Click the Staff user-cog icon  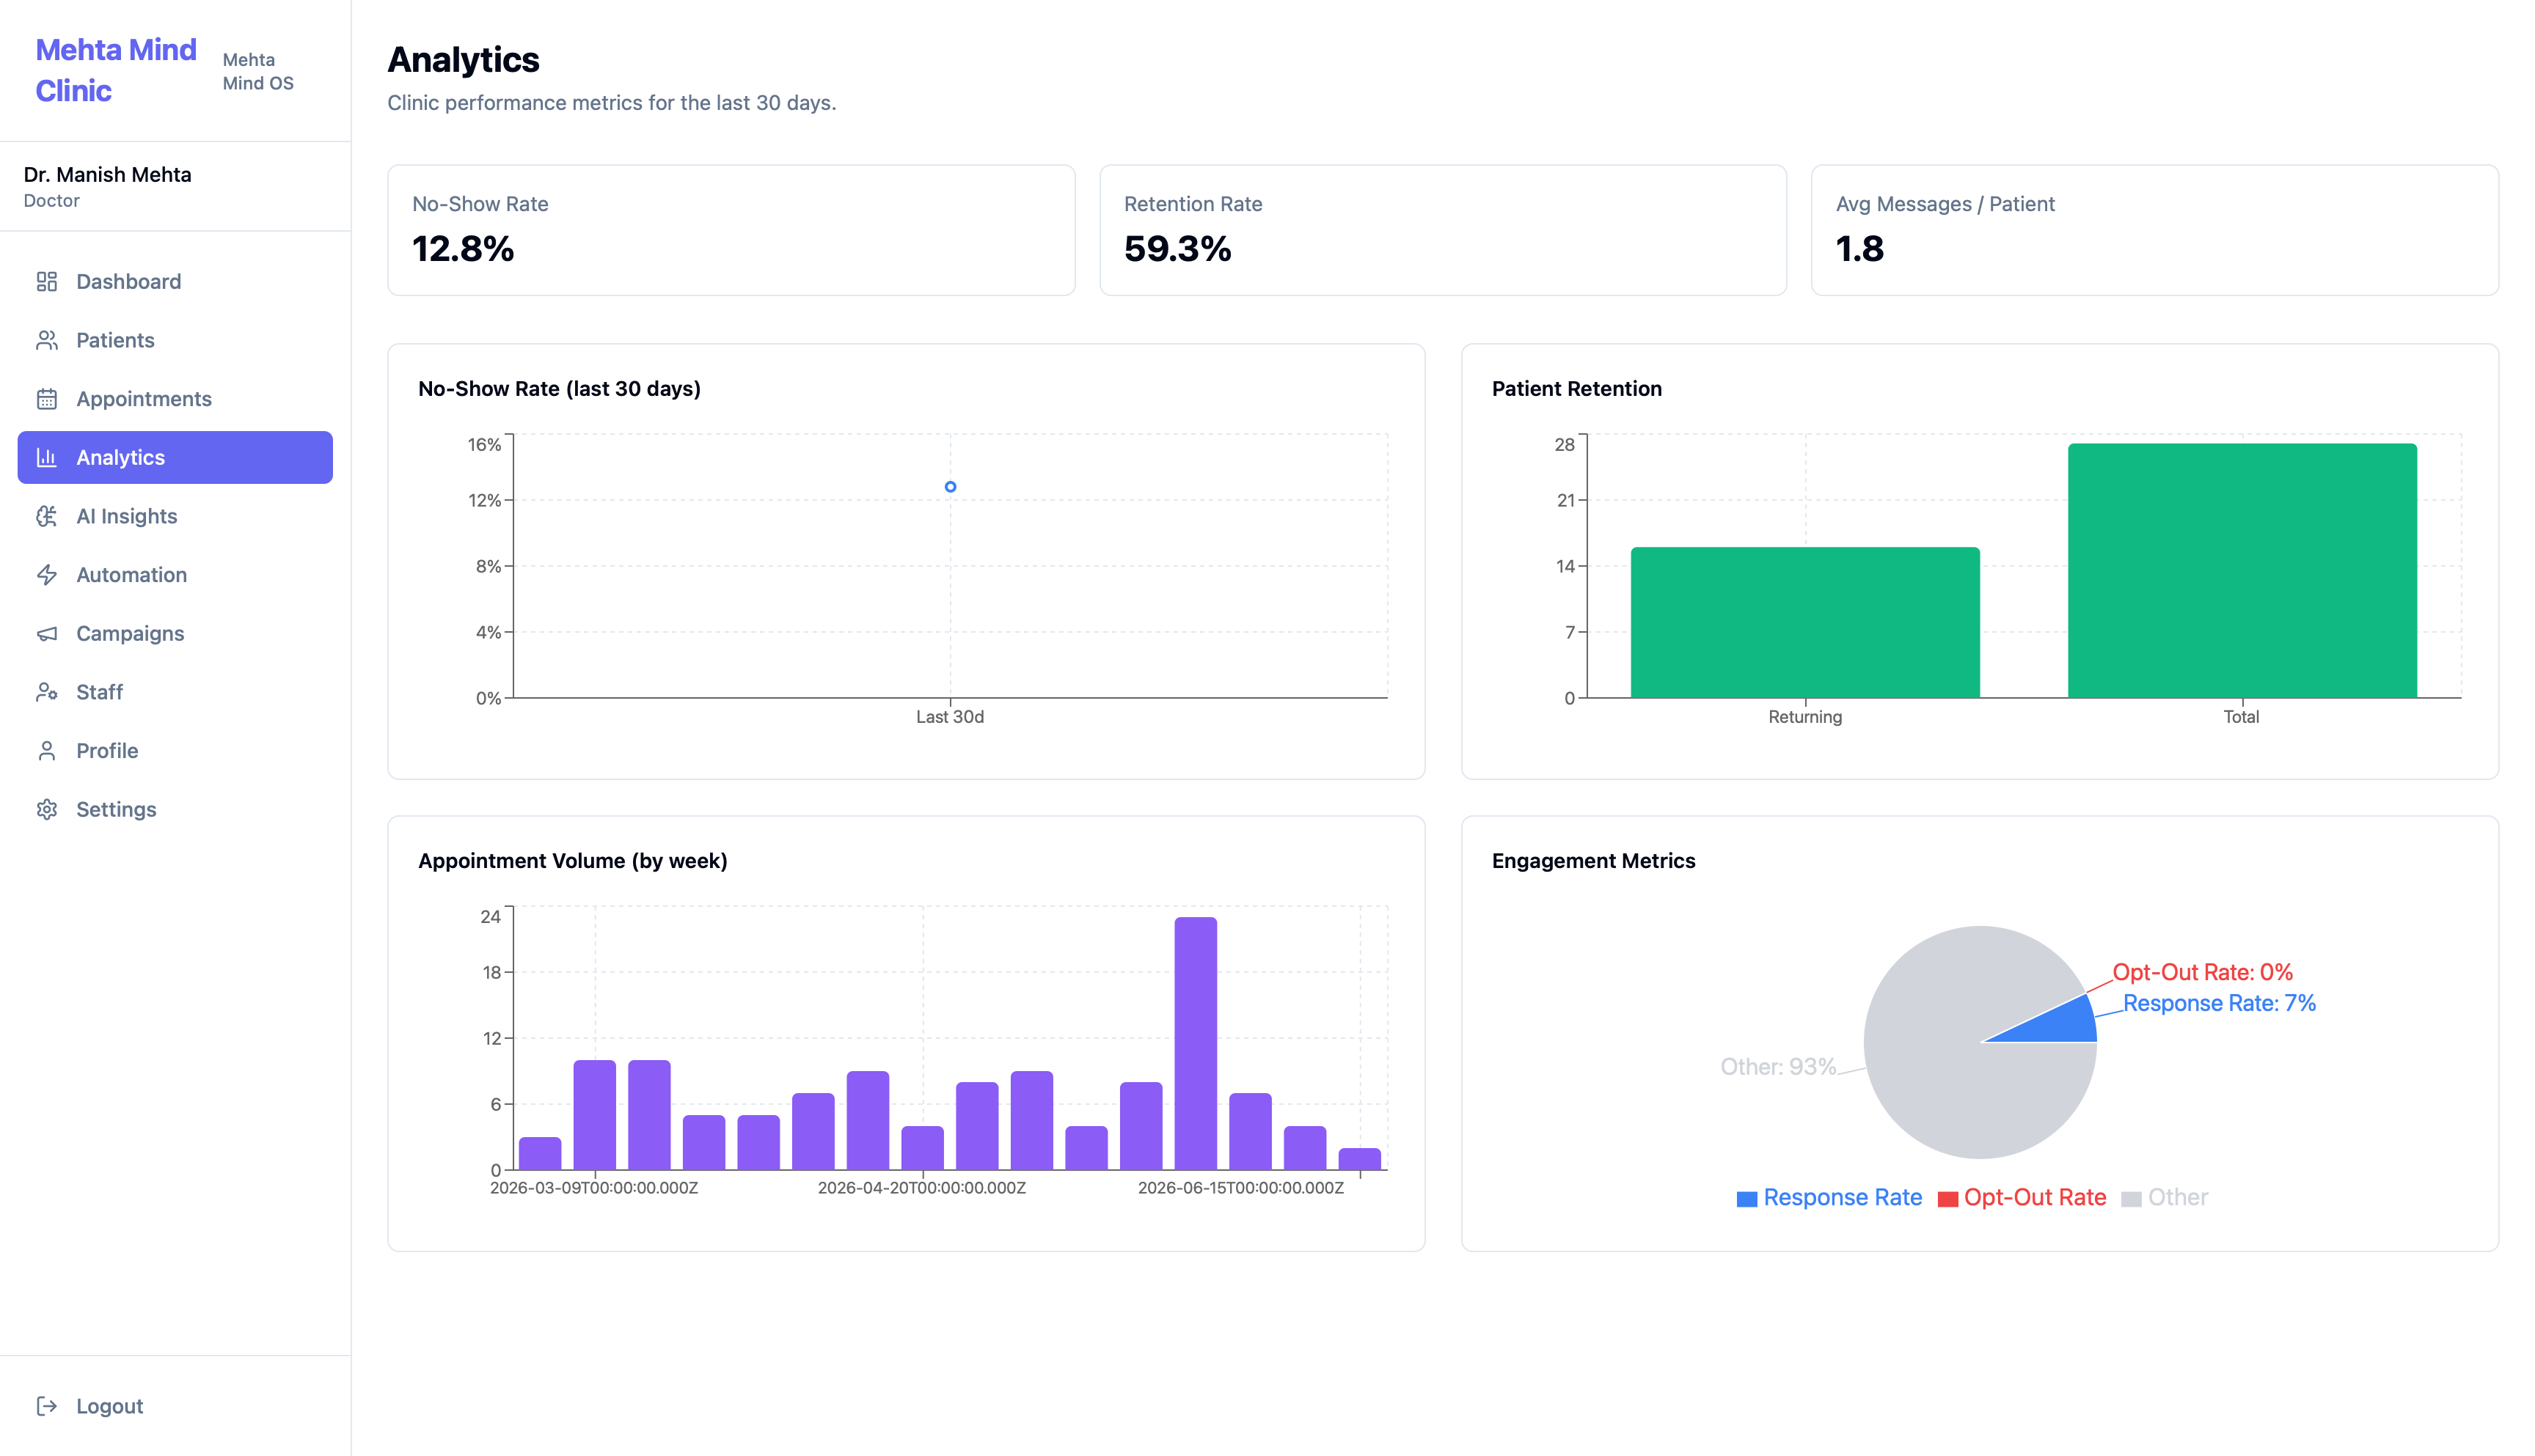pyautogui.click(x=47, y=692)
